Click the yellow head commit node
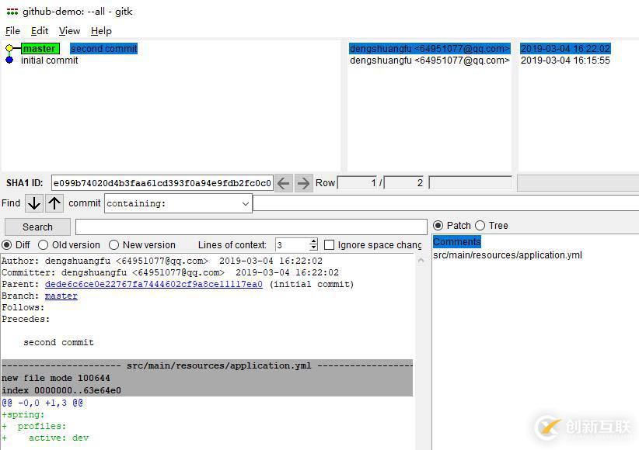The height and width of the screenshot is (450, 639). 9,48
